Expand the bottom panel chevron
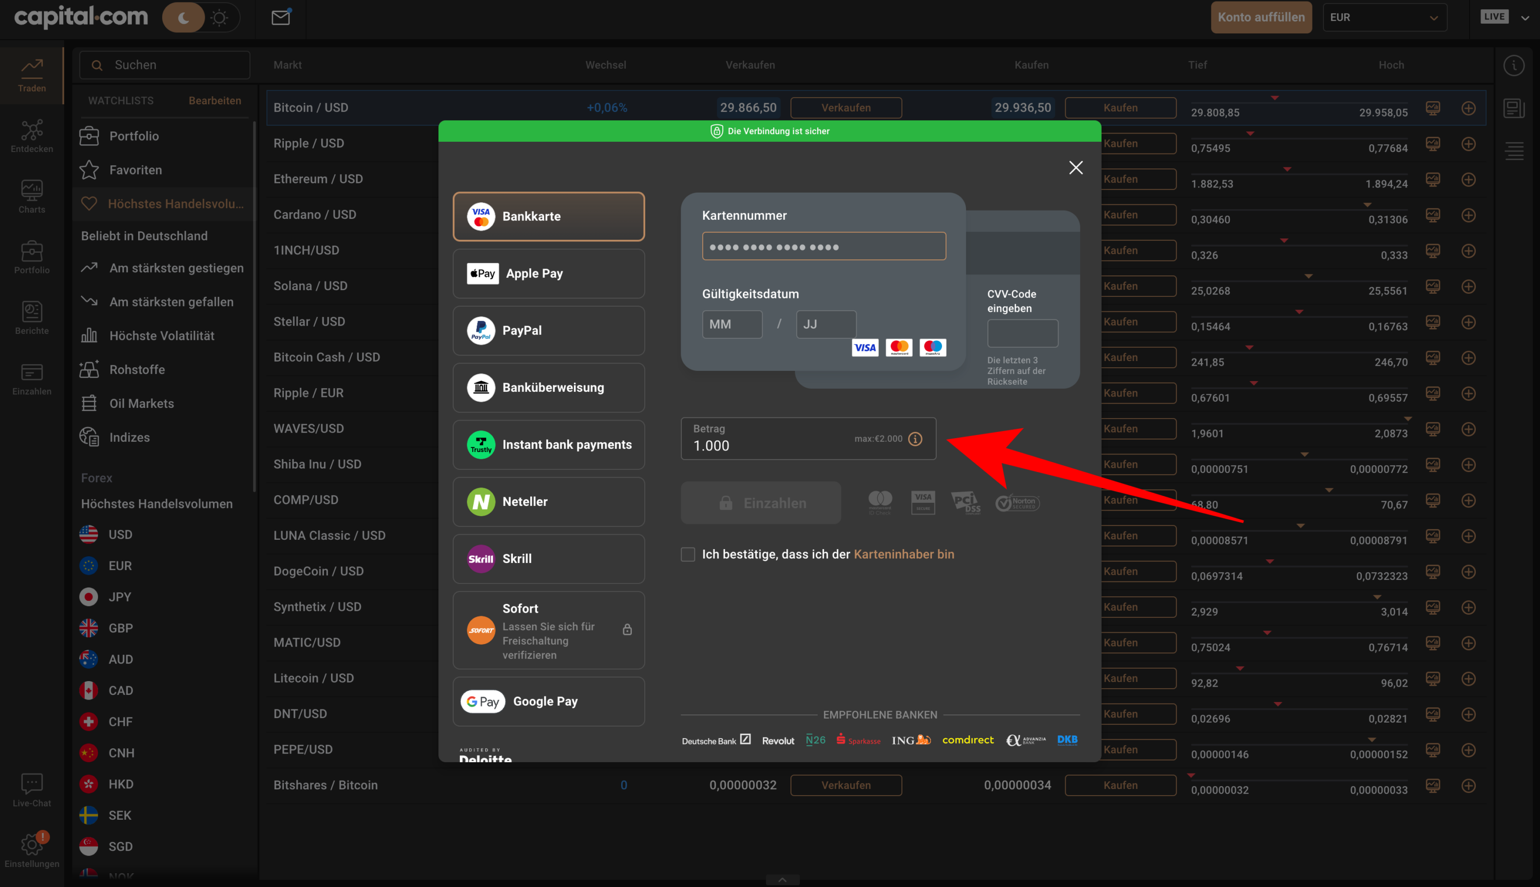1540x887 pixels. coord(782,880)
